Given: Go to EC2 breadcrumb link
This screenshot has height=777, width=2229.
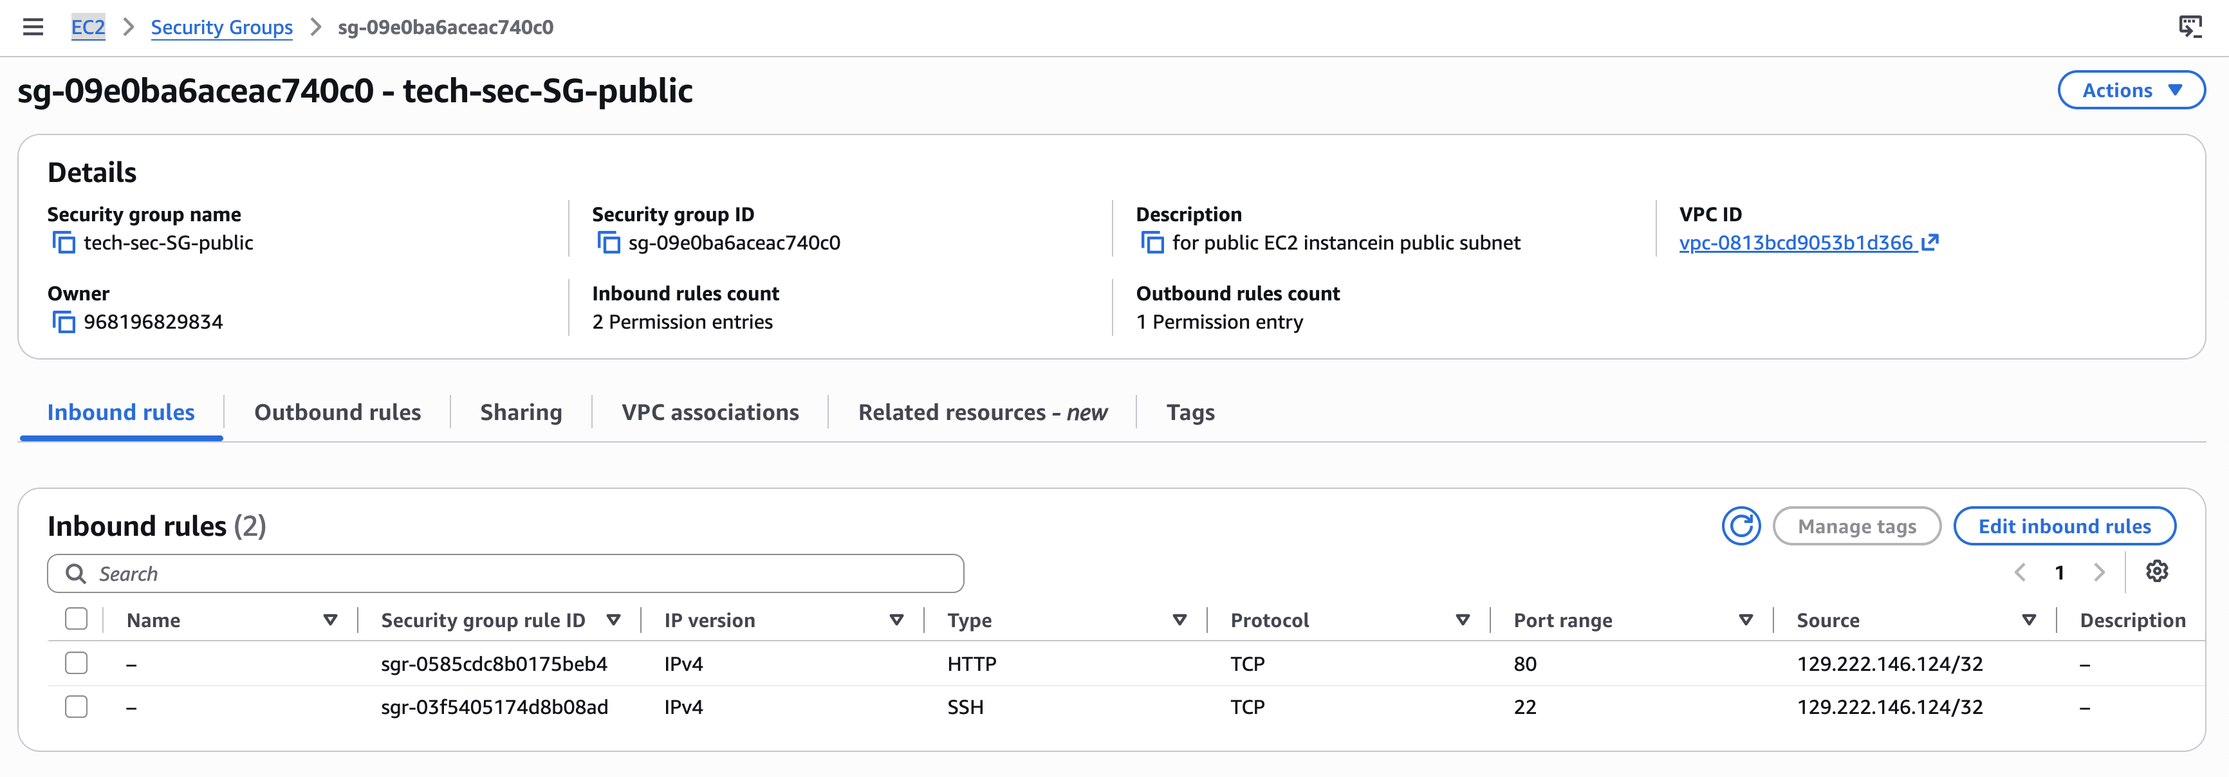Looking at the screenshot, I should (88, 27).
